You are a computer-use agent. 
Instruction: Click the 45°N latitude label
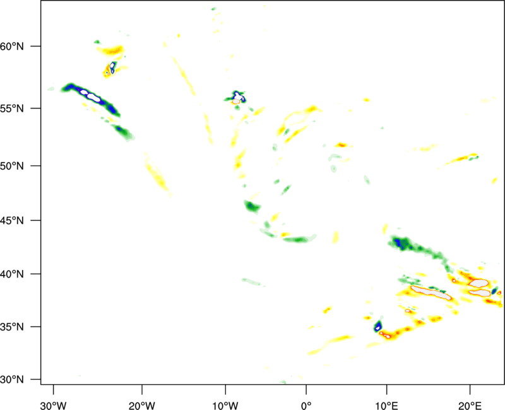(12, 221)
